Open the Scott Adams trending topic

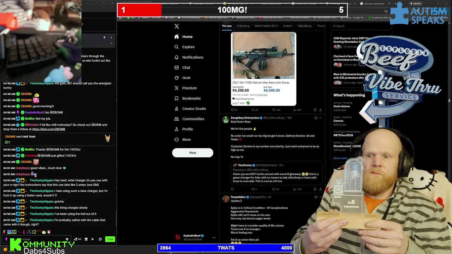click(x=342, y=106)
